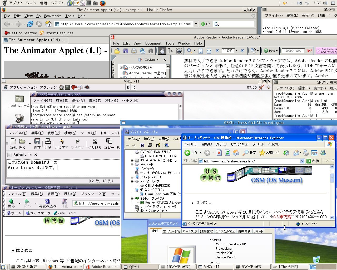337x270 pixels.
Task: Close the 名前無し 1 tab in gedit
Action: (x=36, y=155)
